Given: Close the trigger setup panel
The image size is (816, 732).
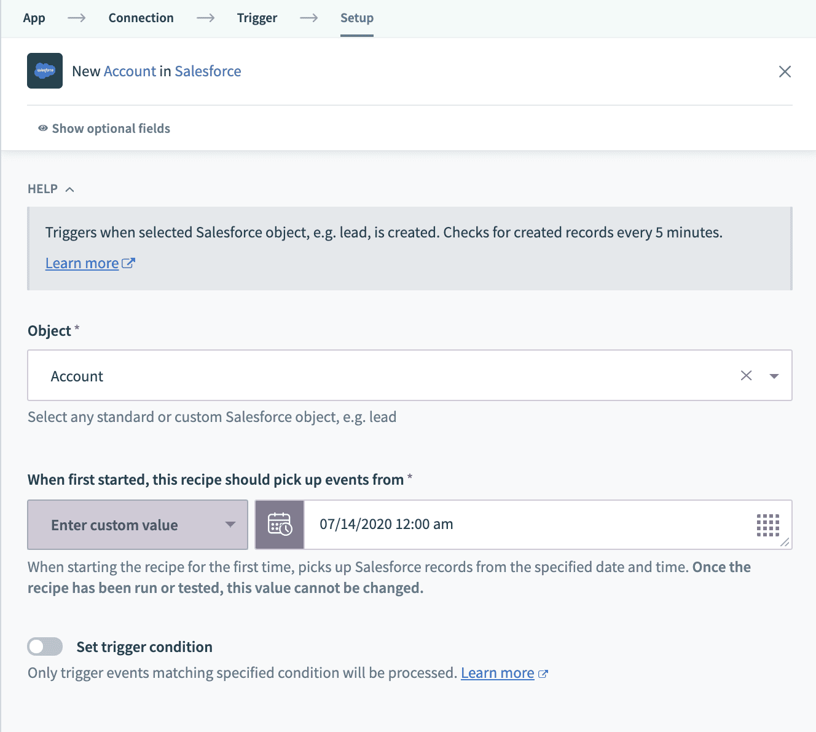Looking at the screenshot, I should 785,71.
